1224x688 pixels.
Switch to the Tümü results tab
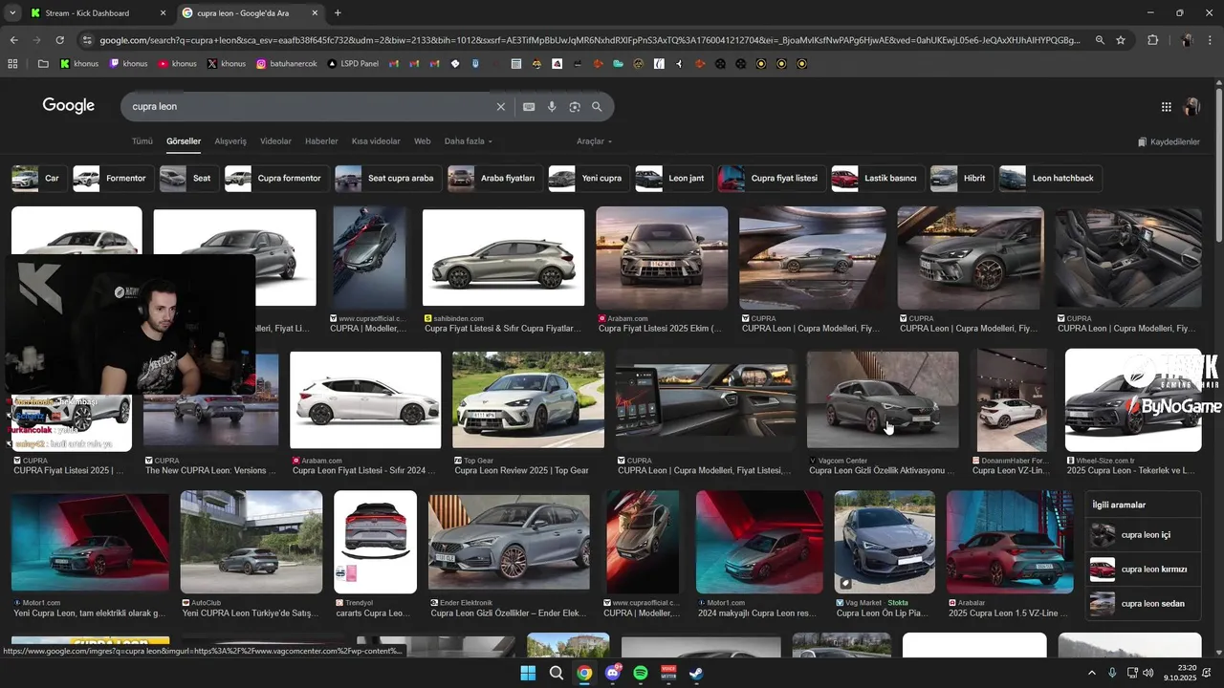tap(142, 141)
